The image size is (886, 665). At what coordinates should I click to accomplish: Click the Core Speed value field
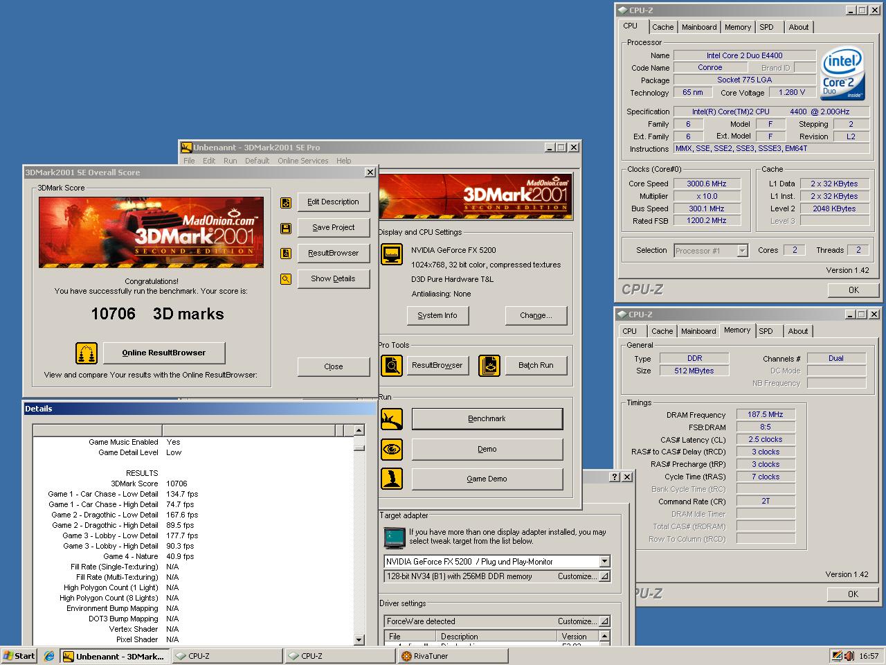pyautogui.click(x=707, y=184)
